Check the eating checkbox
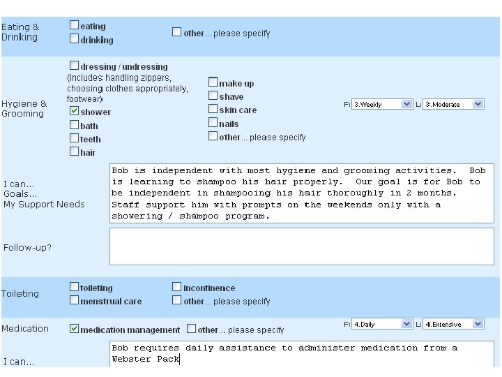 pos(74,25)
